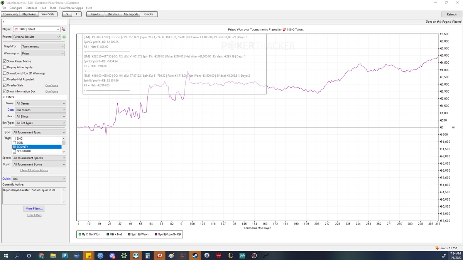This screenshot has height=260, width=463.
Task: Uncheck Show Player Name
Action: click(x=5, y=61)
